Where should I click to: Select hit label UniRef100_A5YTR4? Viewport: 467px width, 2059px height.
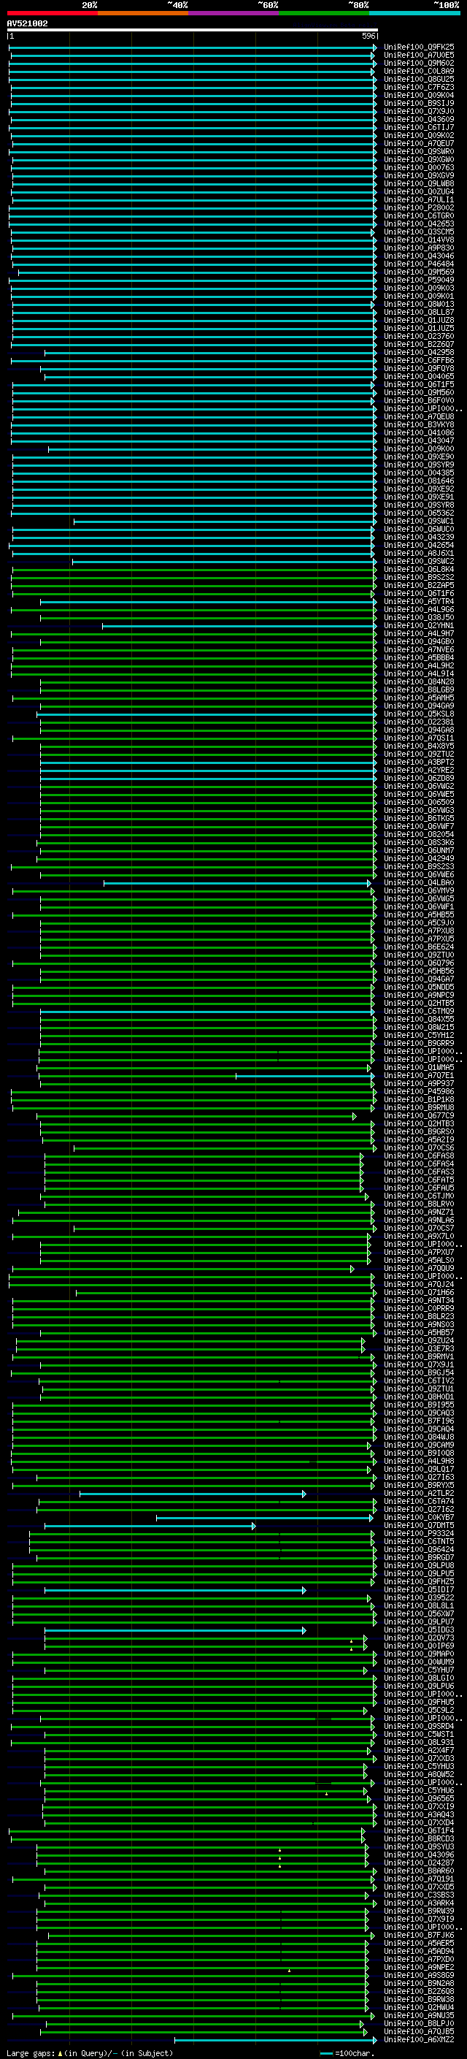[418, 601]
